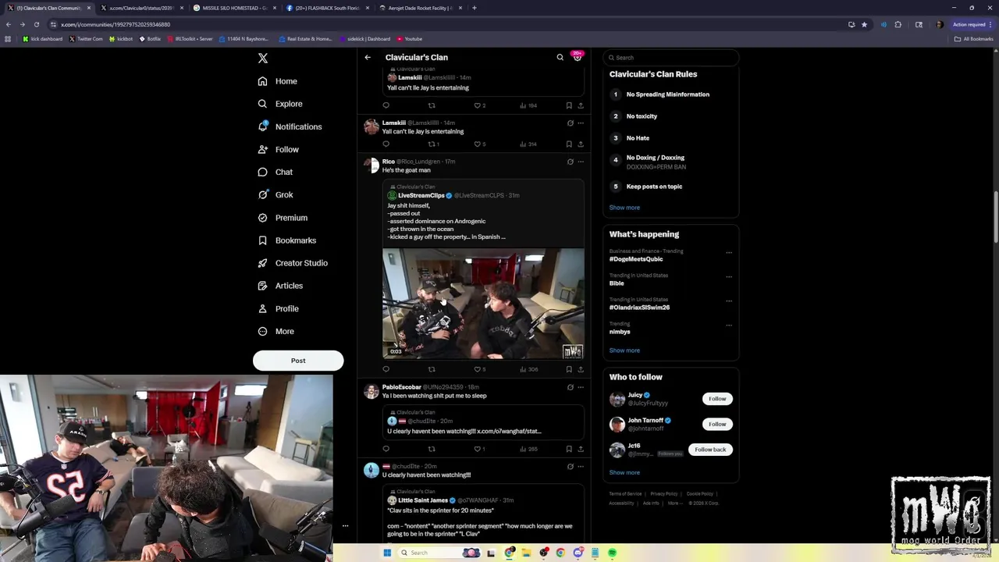
Task: Click into the X Search field
Action: (x=671, y=58)
